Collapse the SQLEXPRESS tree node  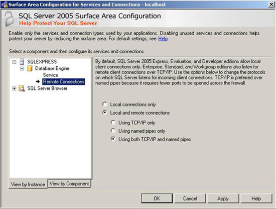[14, 62]
